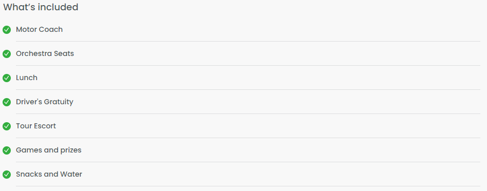Select the Snacks and Water text
Screen dimensions: 487x191
[49, 174]
